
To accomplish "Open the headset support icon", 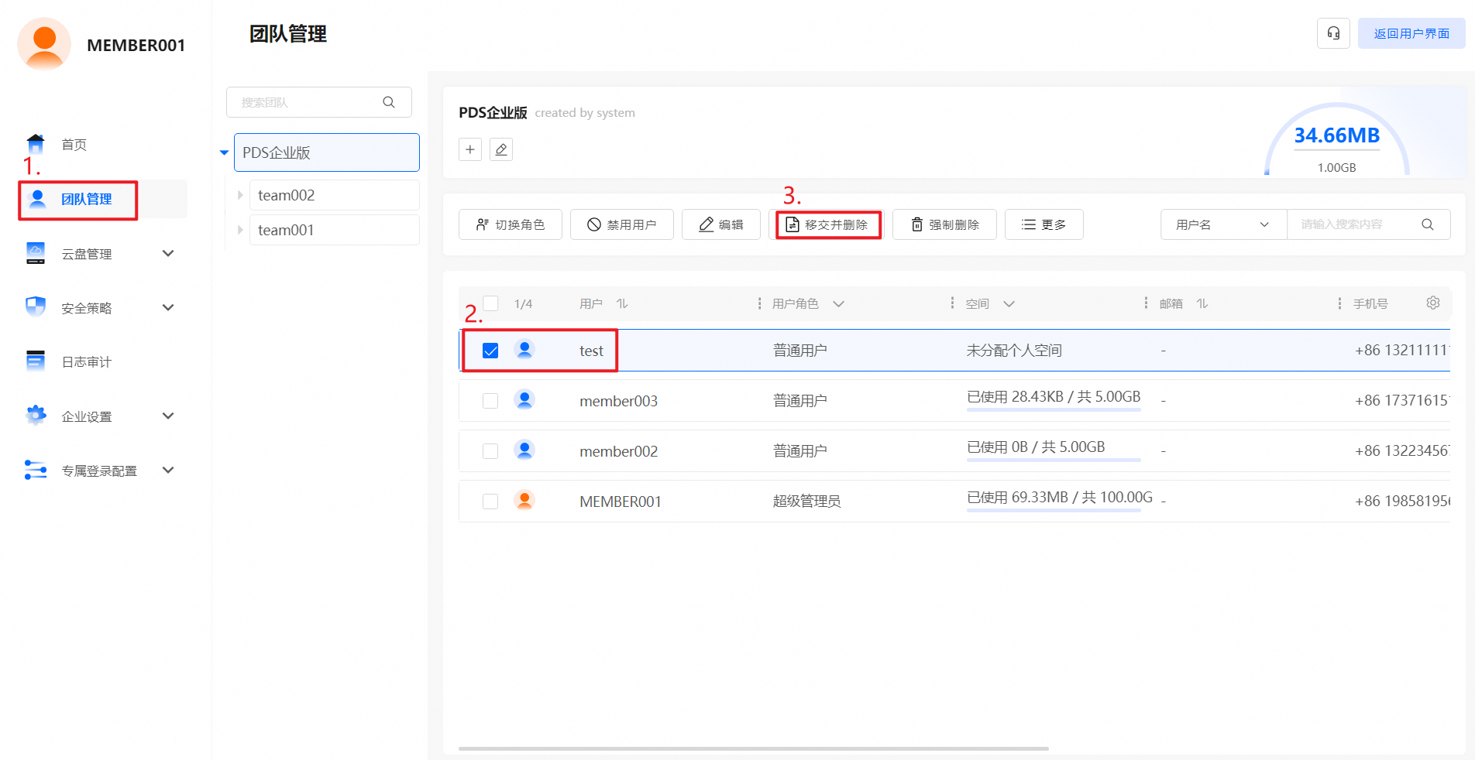I will [x=1333, y=33].
